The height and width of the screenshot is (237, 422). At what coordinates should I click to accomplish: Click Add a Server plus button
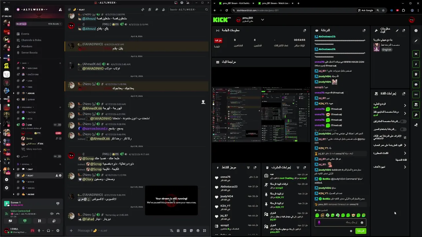pos(7,180)
